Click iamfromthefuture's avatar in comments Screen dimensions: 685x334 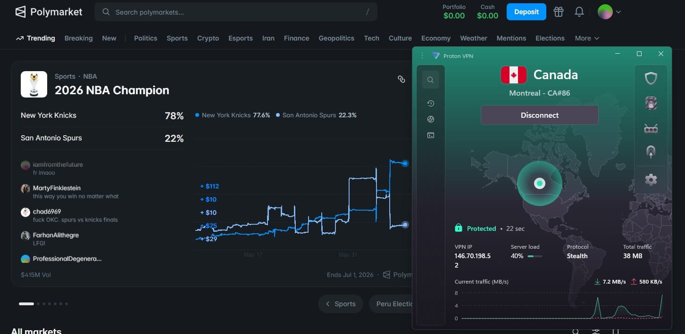click(25, 165)
